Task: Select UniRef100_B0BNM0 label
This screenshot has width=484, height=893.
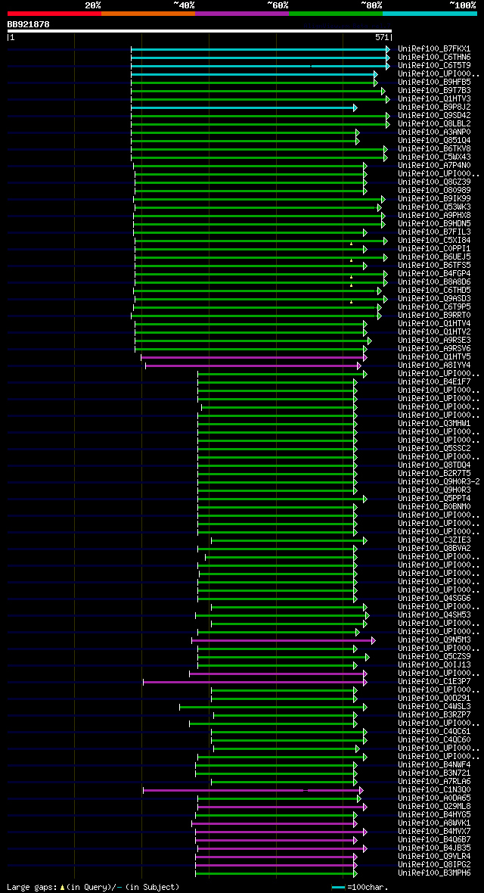Action: tap(434, 506)
